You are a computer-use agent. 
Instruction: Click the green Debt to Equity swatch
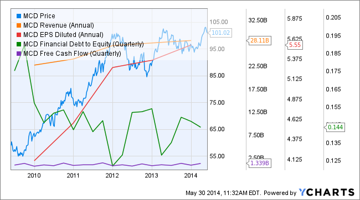tap(19, 44)
